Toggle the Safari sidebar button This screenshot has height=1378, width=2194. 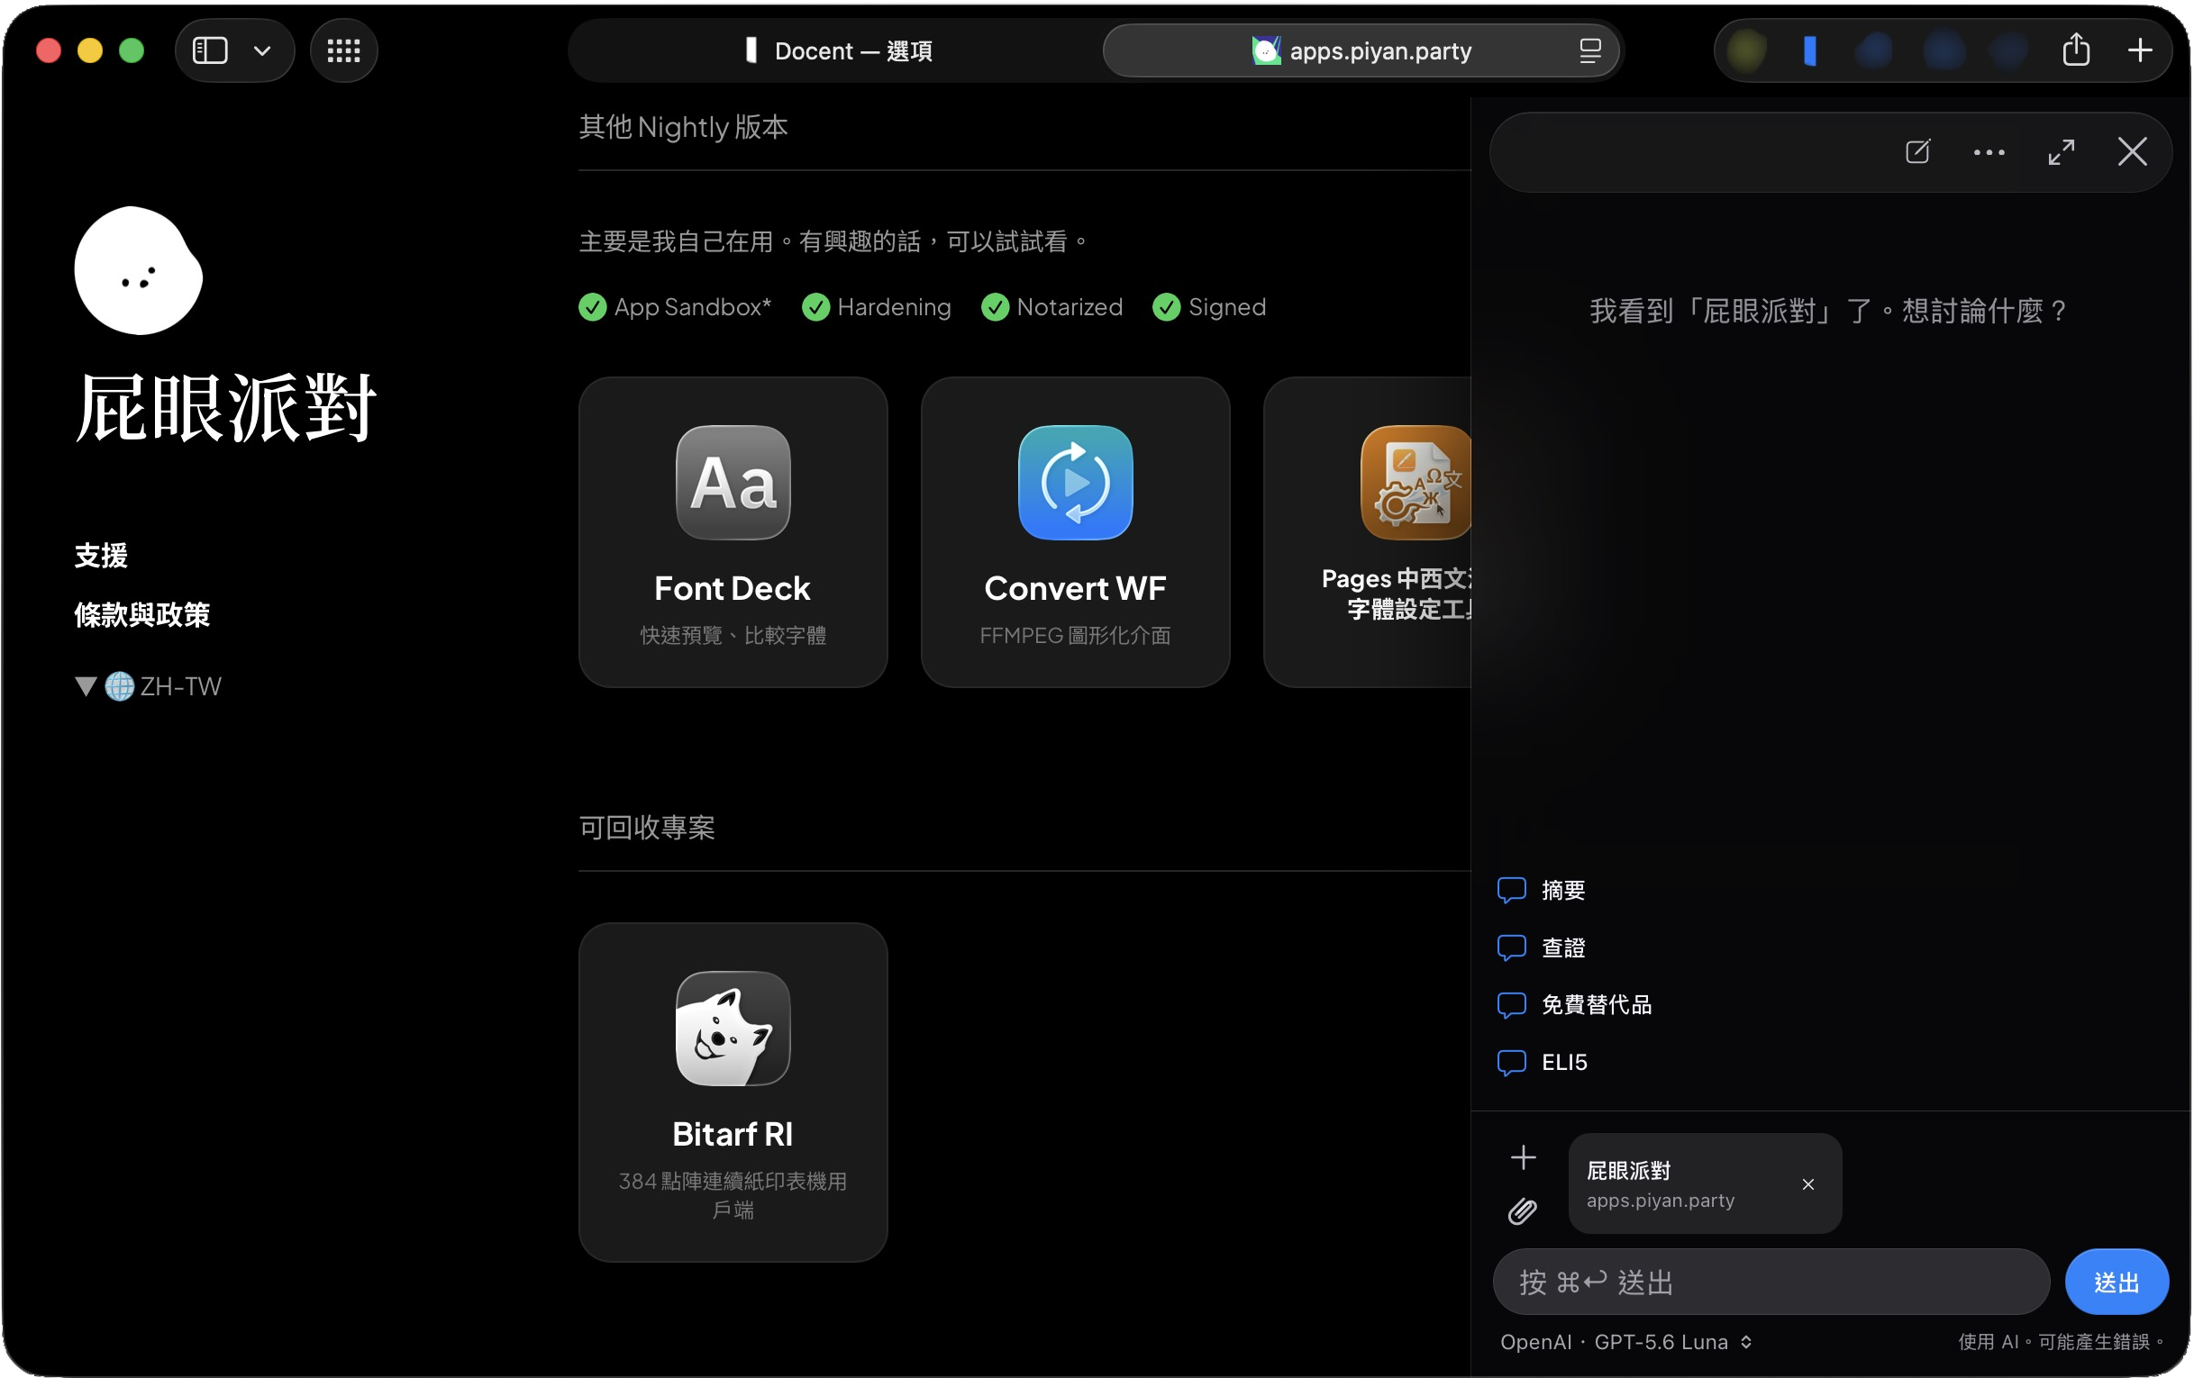[x=210, y=50]
